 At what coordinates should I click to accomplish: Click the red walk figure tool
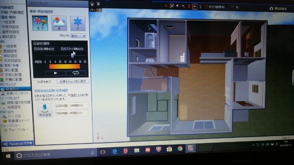coord(189,6)
